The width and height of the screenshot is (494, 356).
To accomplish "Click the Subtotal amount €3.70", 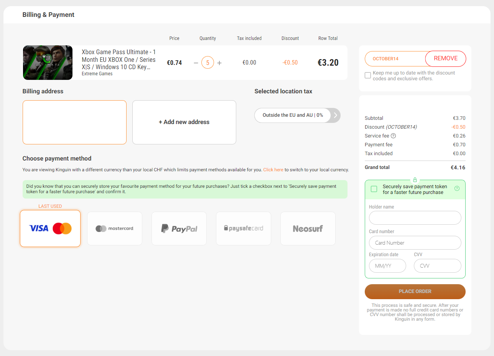I will tap(459, 118).
